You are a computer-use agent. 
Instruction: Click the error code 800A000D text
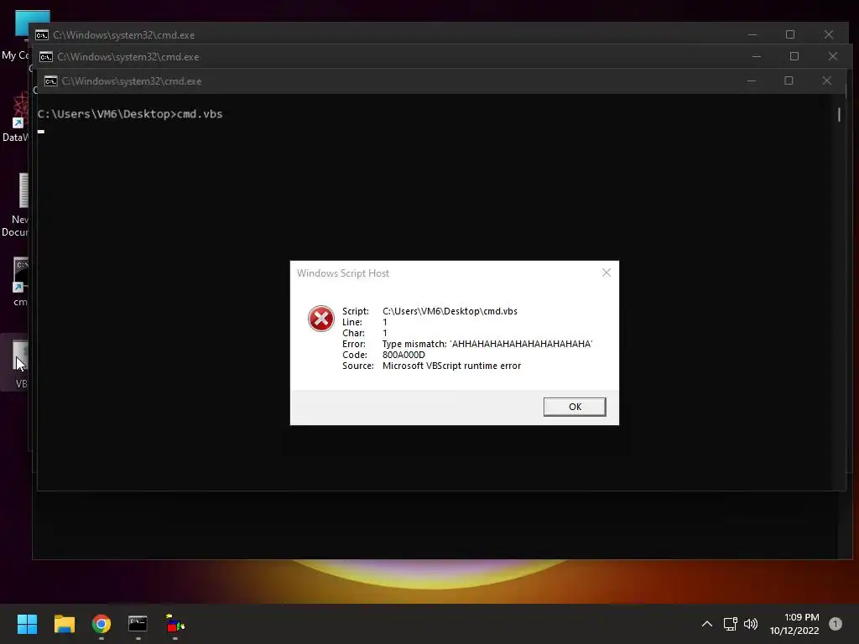pyautogui.click(x=403, y=355)
